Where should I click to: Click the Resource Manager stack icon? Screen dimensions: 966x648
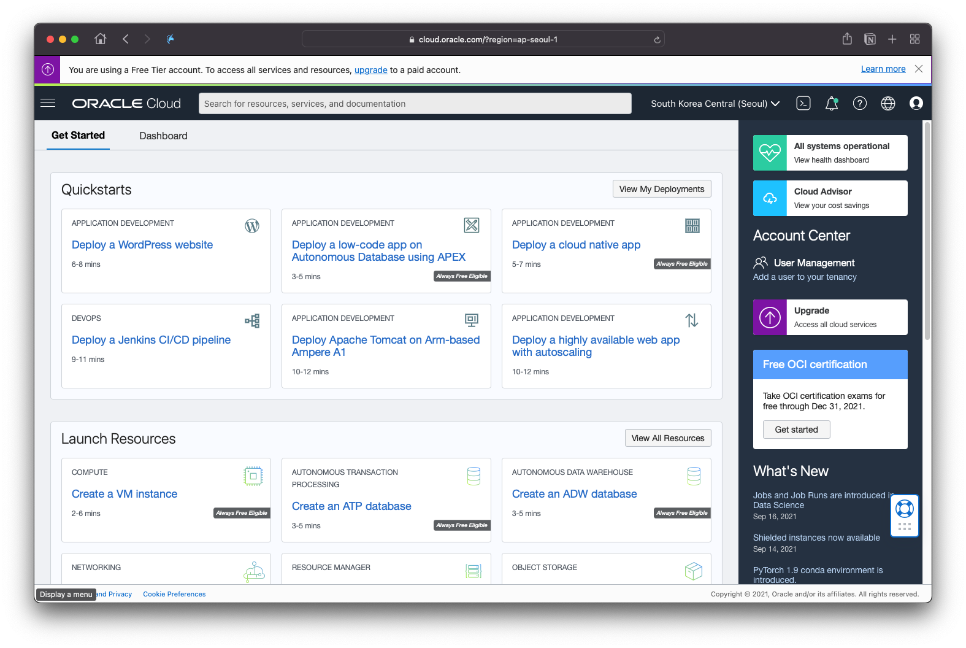(473, 571)
